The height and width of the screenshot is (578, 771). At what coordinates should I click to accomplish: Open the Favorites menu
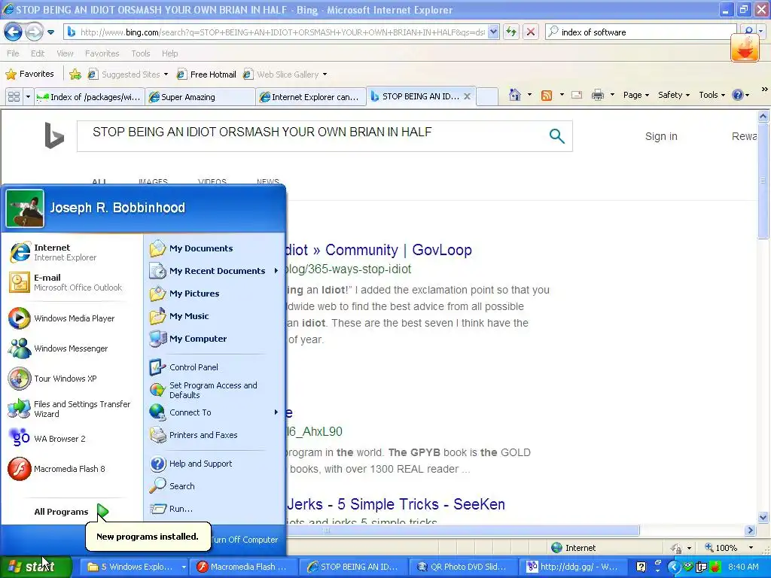coord(102,53)
